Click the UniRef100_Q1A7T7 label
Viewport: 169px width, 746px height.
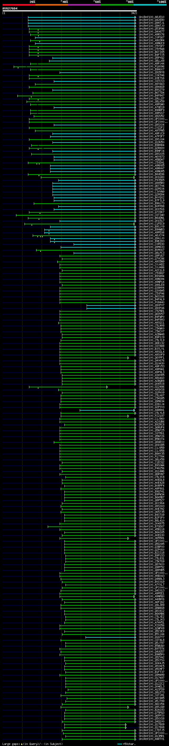tap(152, 637)
